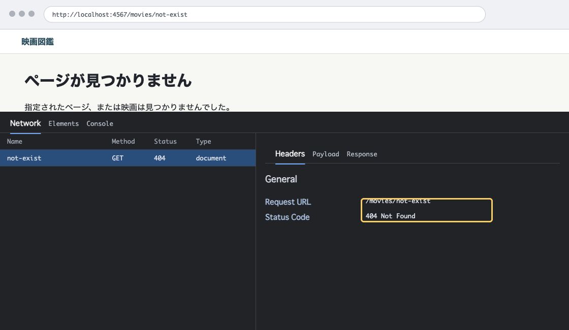
Task: Click the 指定されたページ error message text
Action: [128, 107]
